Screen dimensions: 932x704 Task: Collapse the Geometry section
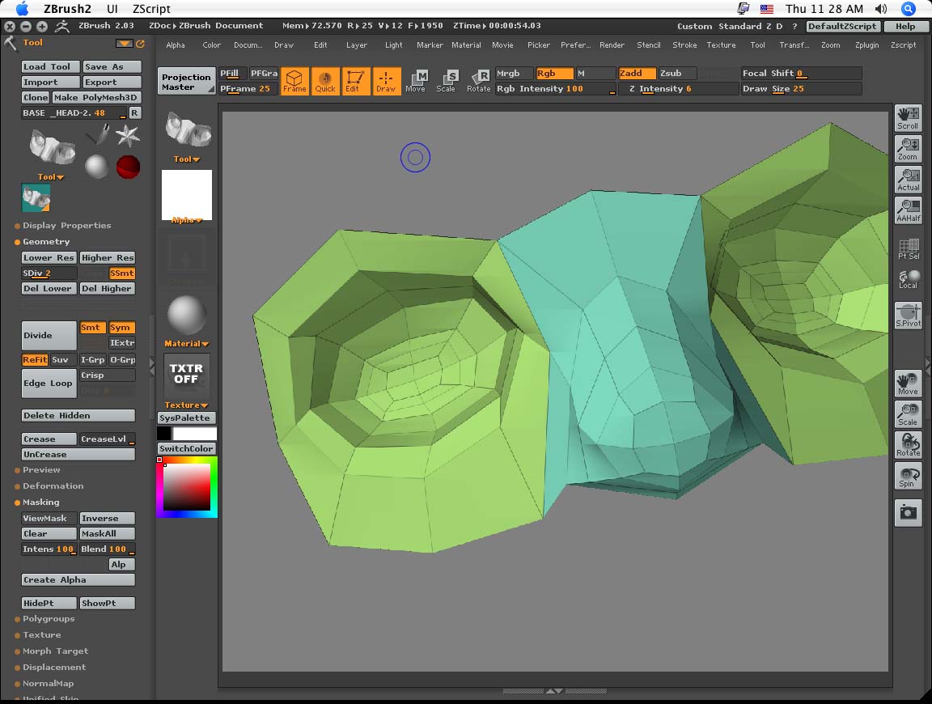[46, 241]
